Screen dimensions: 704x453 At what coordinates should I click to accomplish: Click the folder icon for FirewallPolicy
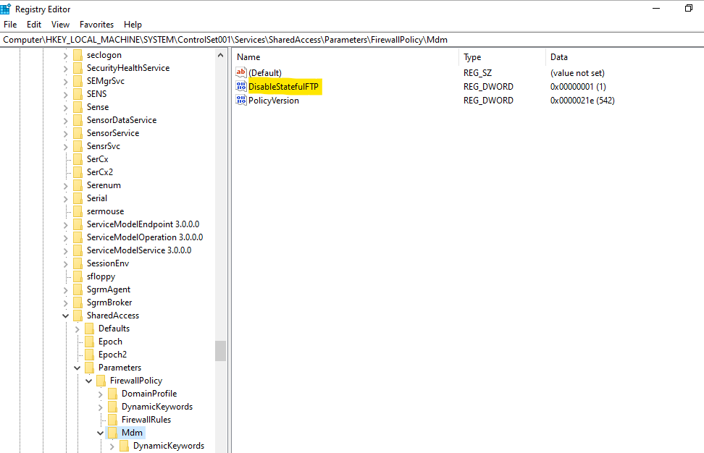pyautogui.click(x=100, y=380)
